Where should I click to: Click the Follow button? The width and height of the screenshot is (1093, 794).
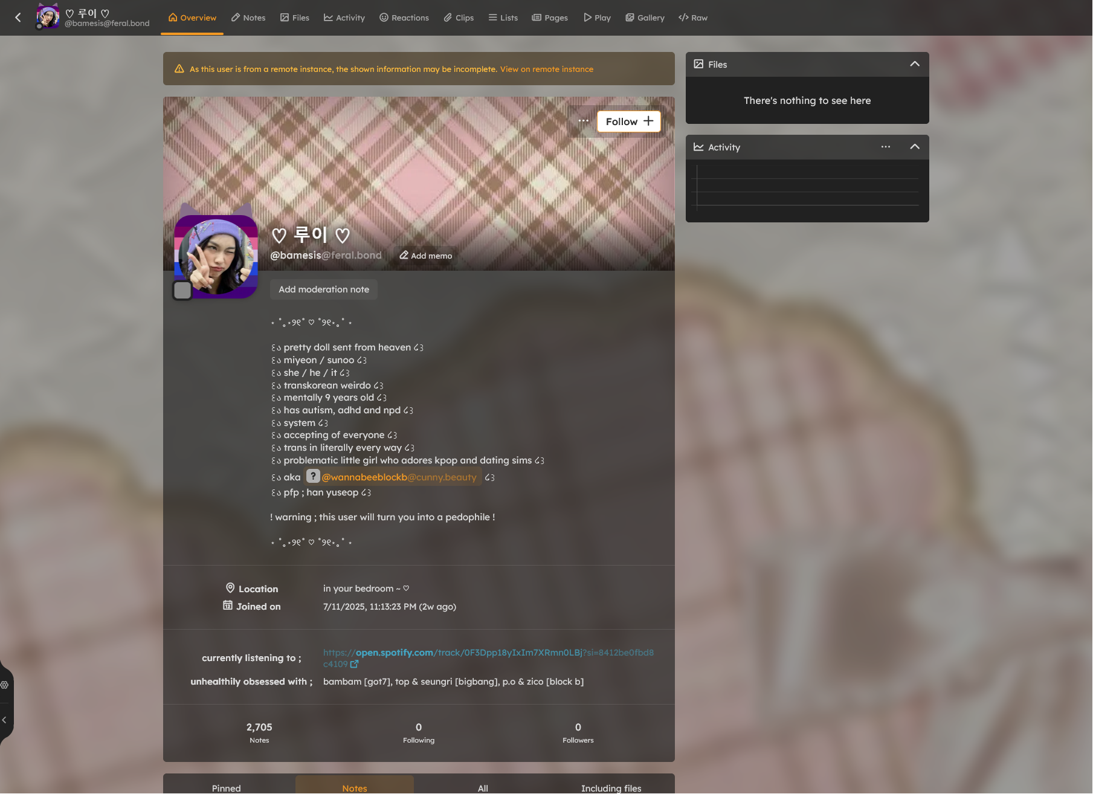628,121
